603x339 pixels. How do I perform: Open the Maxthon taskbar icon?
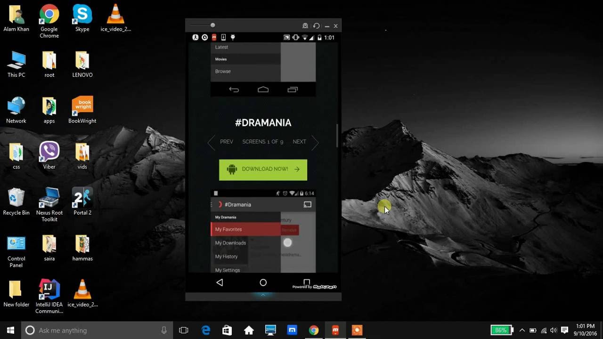[x=292, y=330]
